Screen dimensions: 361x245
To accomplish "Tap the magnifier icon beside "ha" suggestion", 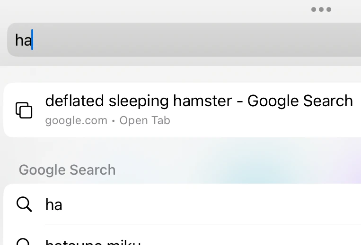I will (24, 204).
